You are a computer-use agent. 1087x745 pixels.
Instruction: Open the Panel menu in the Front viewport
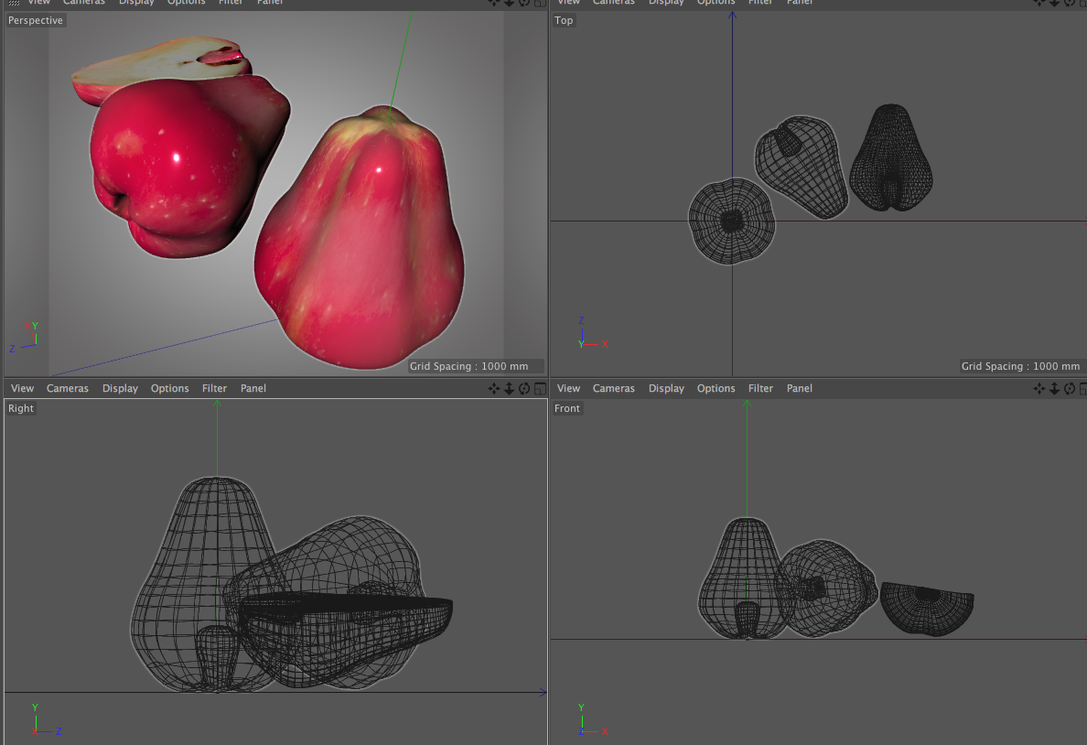coord(799,389)
